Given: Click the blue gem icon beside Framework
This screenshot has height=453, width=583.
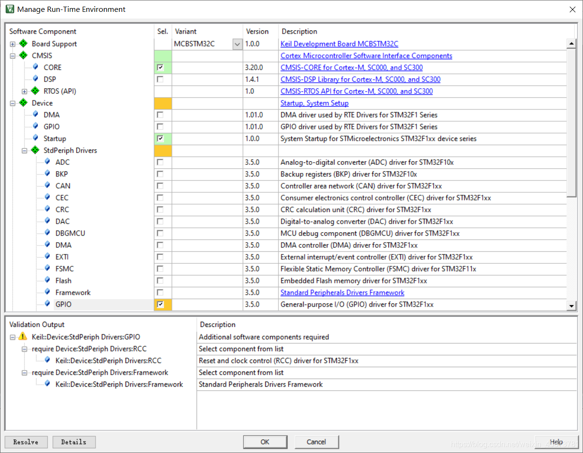Looking at the screenshot, I should click(47, 292).
